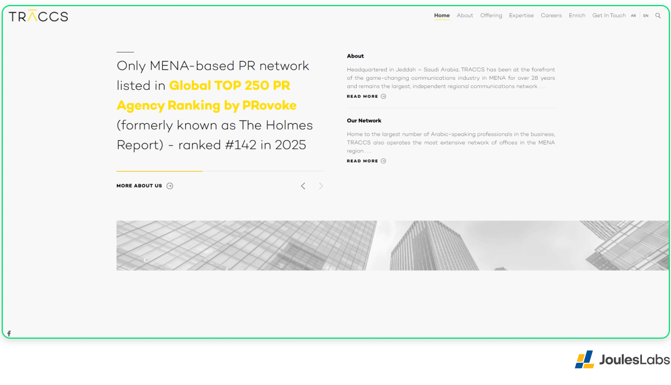This screenshot has height=385, width=671.
Task: Click the TRACCS logo
Action: [x=38, y=16]
